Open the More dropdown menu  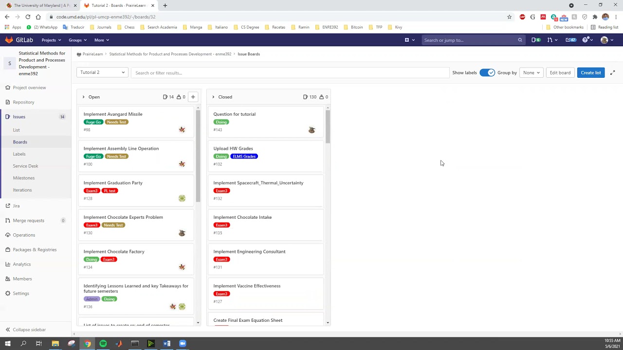point(101,40)
